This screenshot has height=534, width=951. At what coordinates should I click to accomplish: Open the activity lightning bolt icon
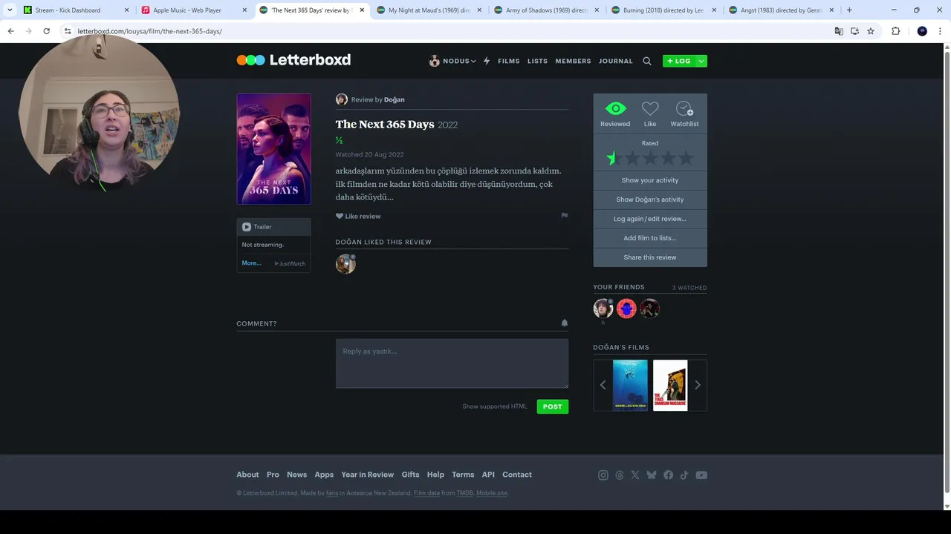[487, 62]
